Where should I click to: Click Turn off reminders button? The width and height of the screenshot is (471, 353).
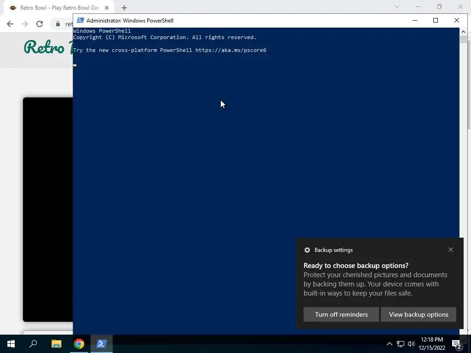click(x=341, y=314)
